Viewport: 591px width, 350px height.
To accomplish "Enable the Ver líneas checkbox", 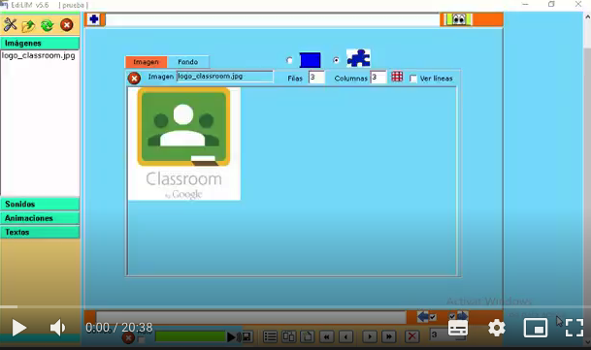I will coord(413,79).
